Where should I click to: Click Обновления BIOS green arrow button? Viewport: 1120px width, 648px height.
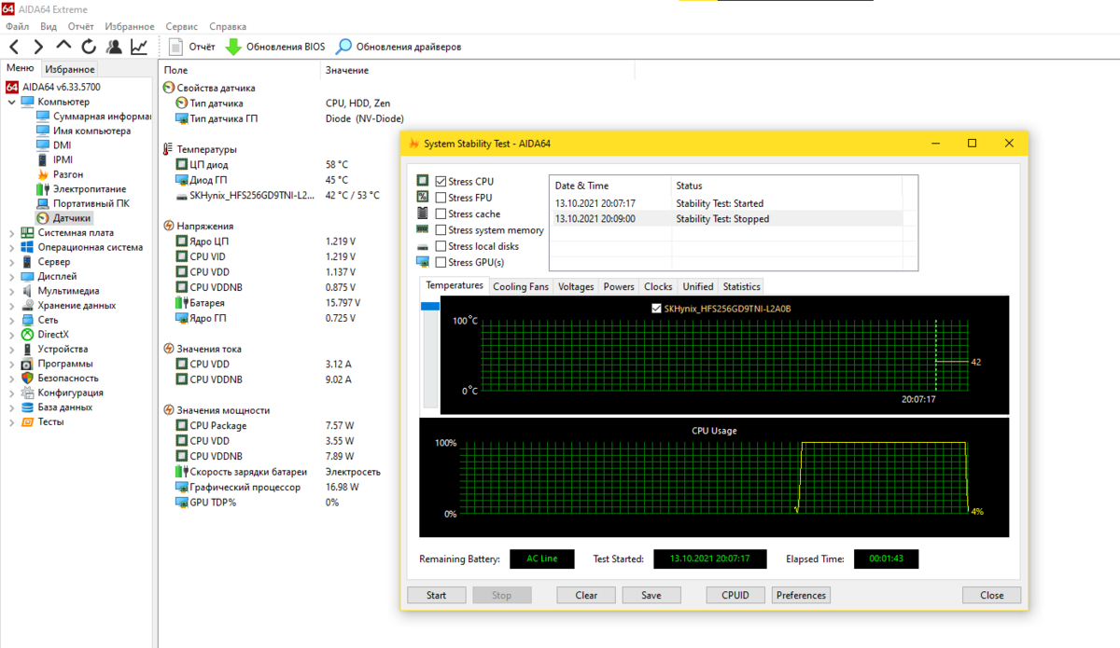275,47
